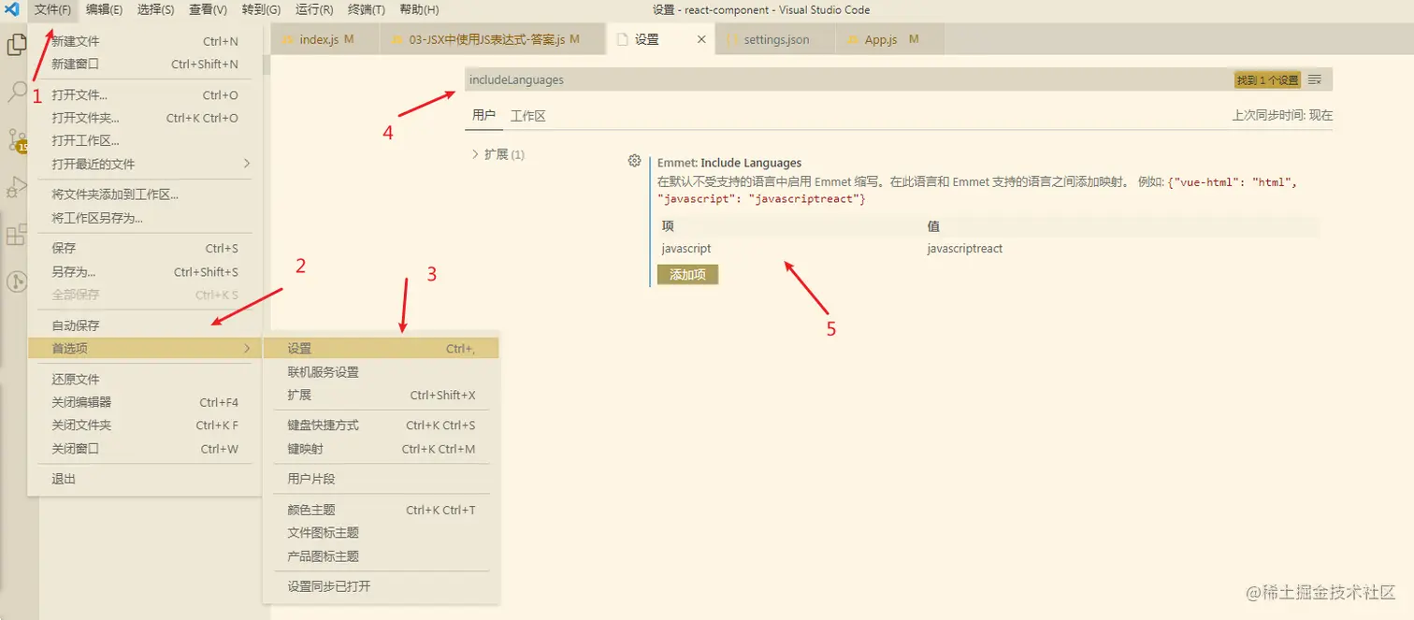Choose 保存 menu item

(145, 248)
